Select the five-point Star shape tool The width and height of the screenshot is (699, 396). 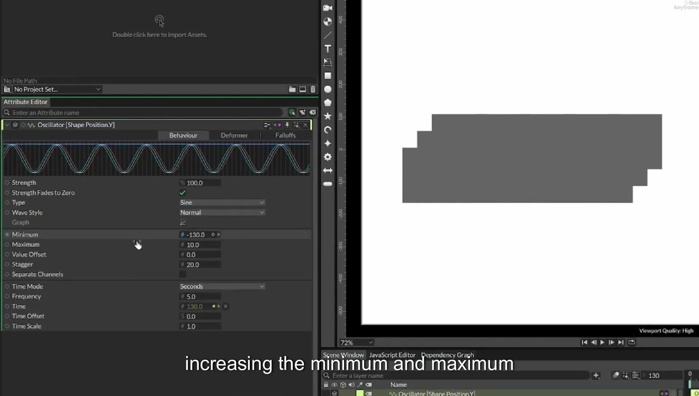[328, 116]
